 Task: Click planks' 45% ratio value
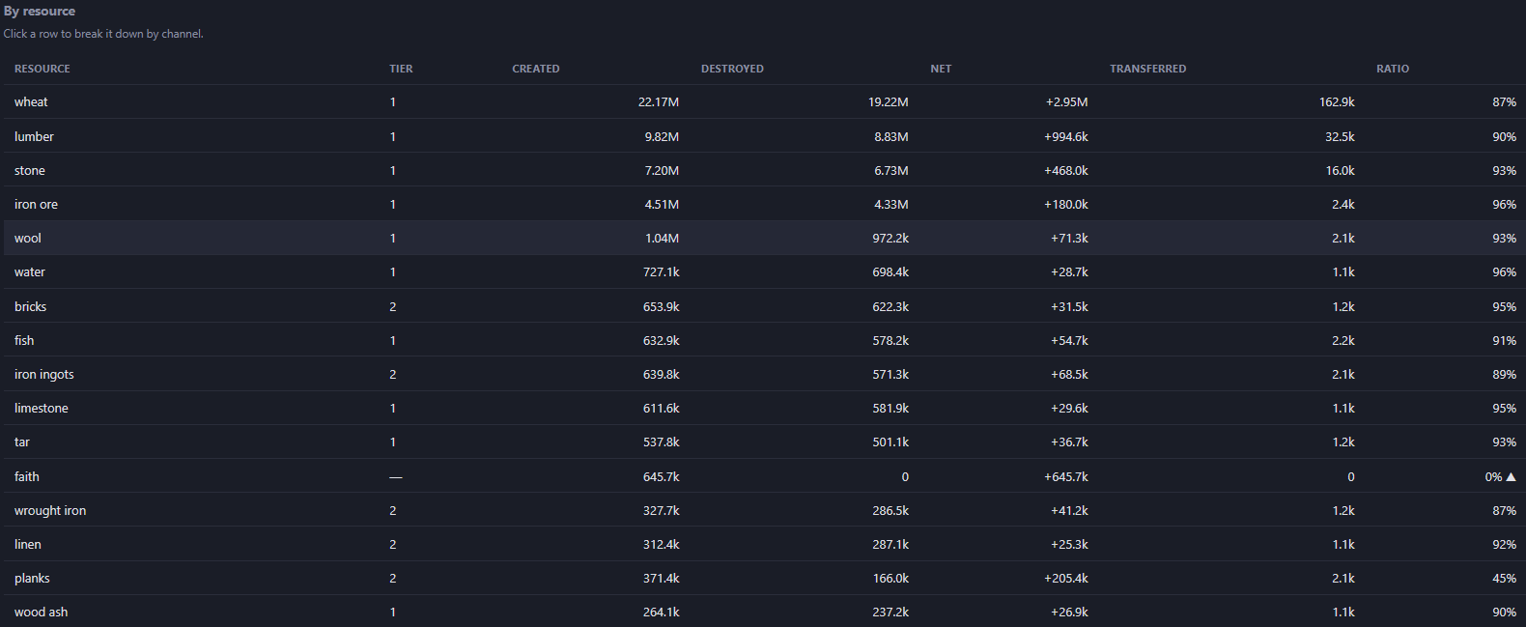(x=1504, y=578)
